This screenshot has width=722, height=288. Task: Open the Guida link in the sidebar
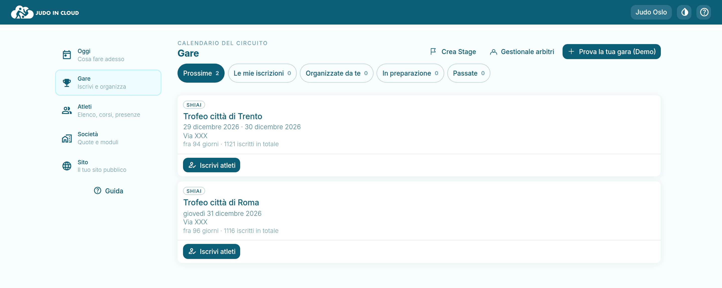[109, 191]
